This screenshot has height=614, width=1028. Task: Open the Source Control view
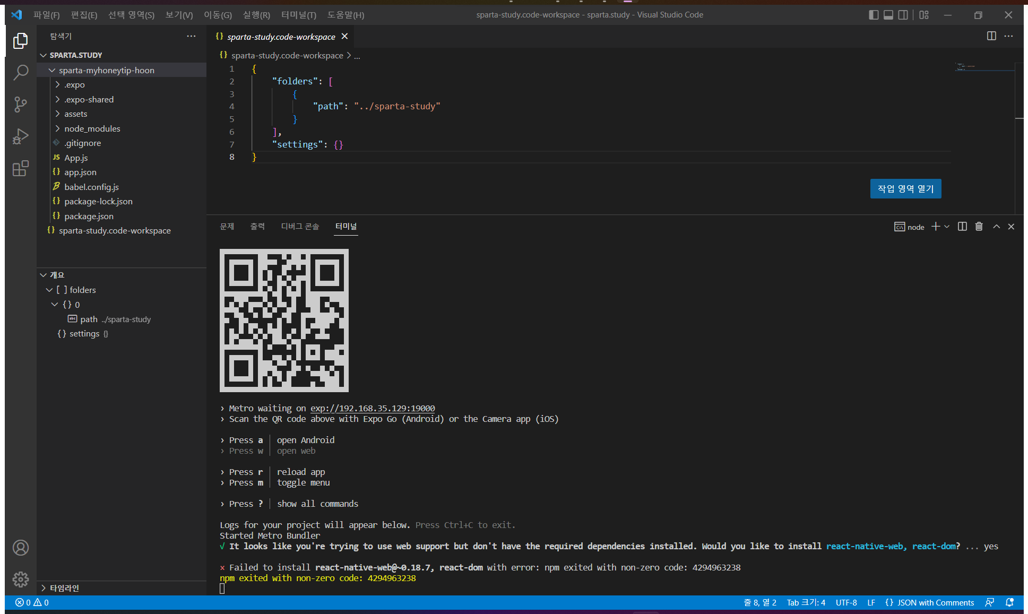click(20, 105)
